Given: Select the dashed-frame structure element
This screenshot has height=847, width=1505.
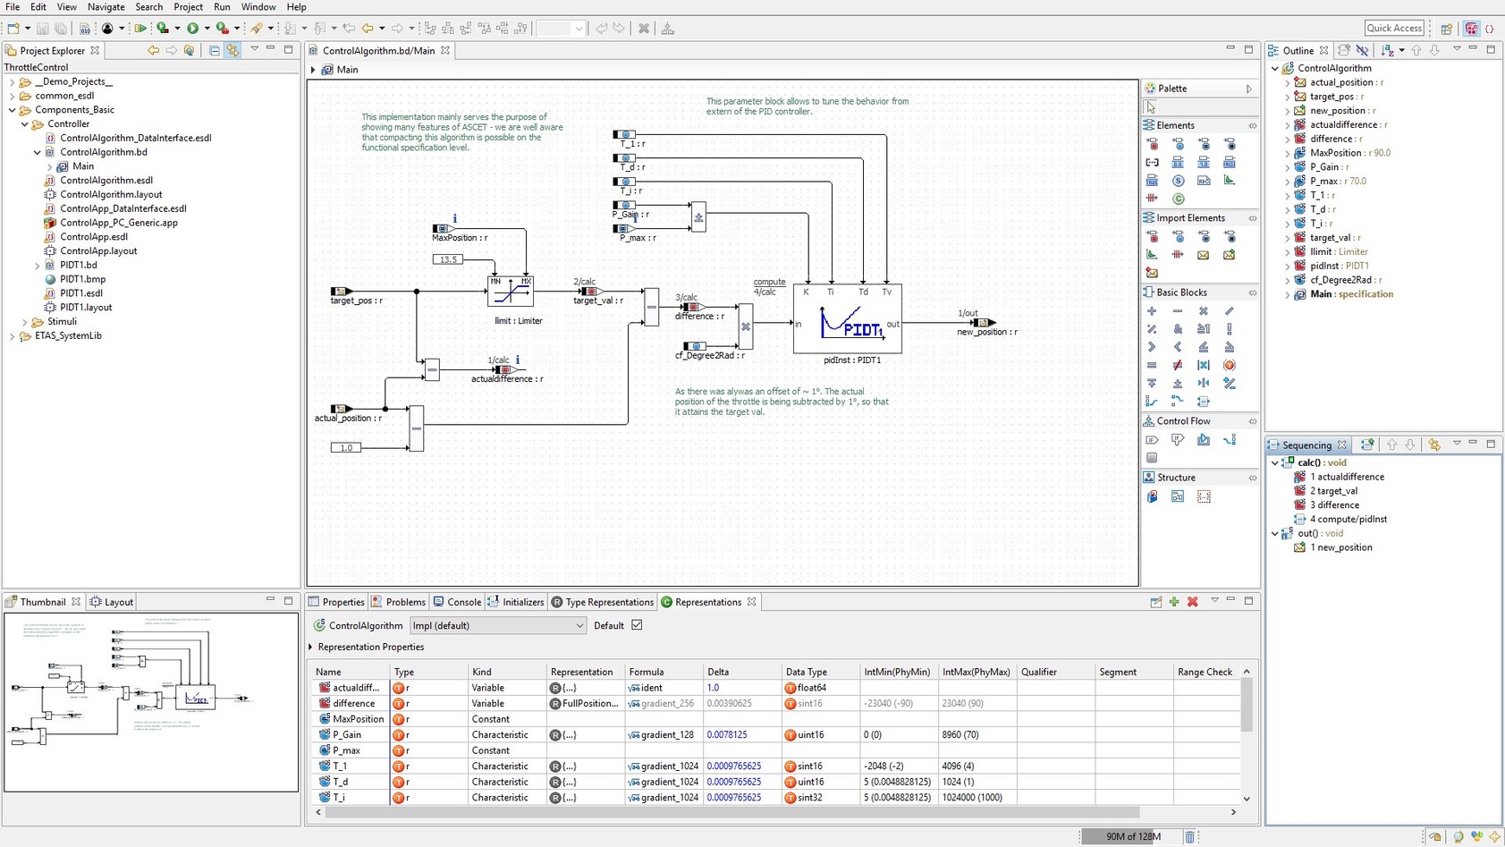Looking at the screenshot, I should coord(1204,496).
